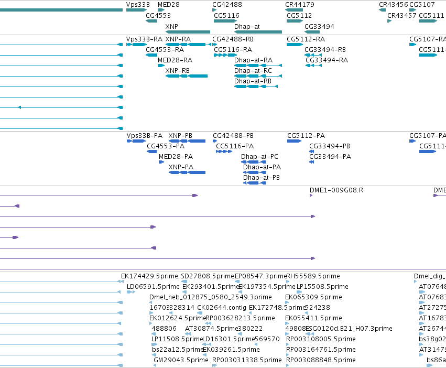446x368 pixels.
Task: Open the Dhap-at-PA protein label
Action: 262,167
